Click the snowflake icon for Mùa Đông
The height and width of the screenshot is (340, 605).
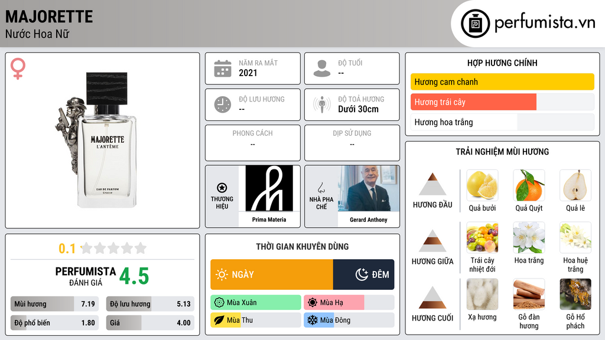tap(313, 320)
